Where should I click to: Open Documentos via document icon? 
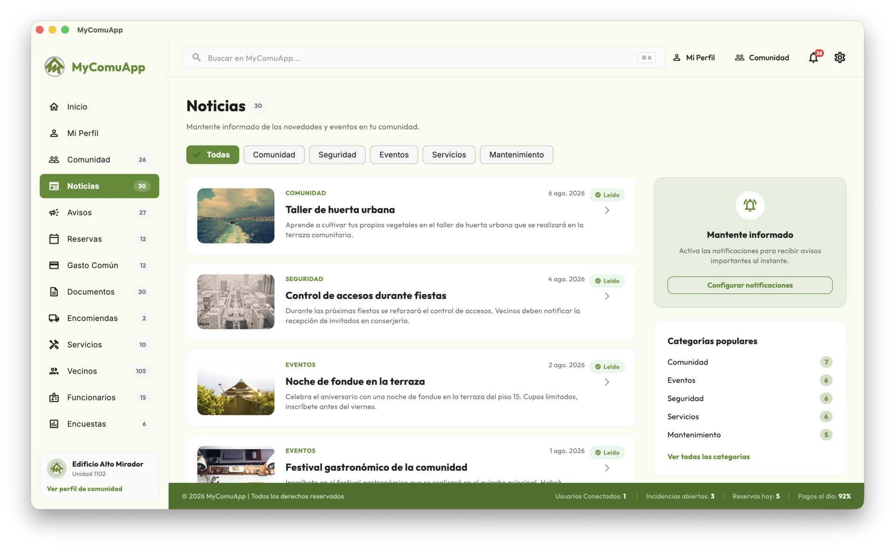coord(54,292)
